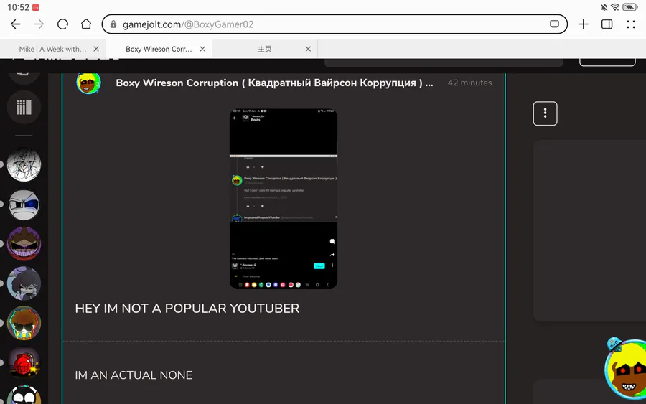The width and height of the screenshot is (646, 404).
Task: Click the text HEY IM NOT A POPULAR YOUTUBER
Action: pos(187,309)
